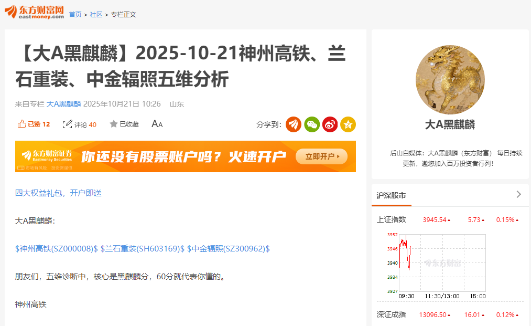Click 立即开户 button in banner
Screen dimensions: 531x326
click(322, 156)
